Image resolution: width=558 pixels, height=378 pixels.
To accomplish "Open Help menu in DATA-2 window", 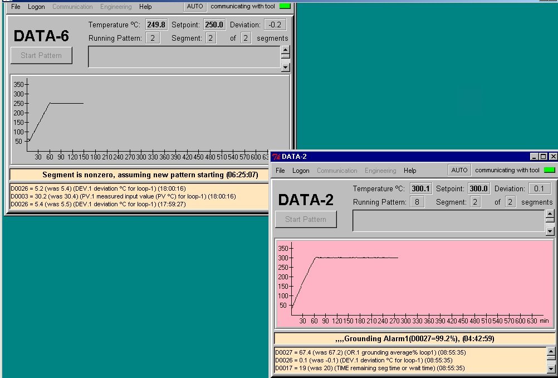I will tap(410, 170).
